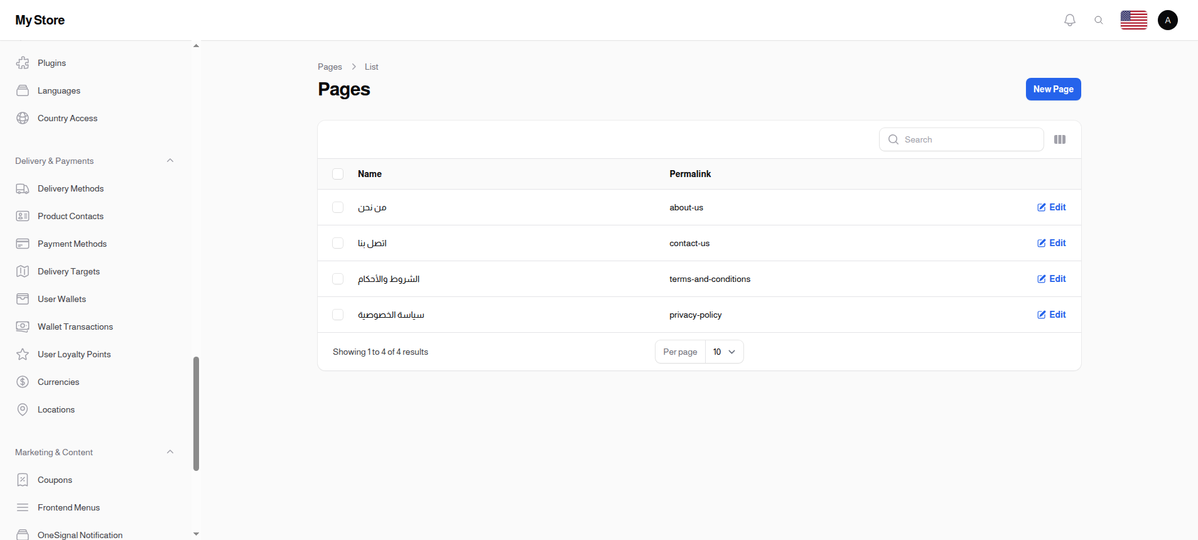This screenshot has height=540, width=1198.
Task: Click the about-us permalink cell
Action: click(686, 207)
